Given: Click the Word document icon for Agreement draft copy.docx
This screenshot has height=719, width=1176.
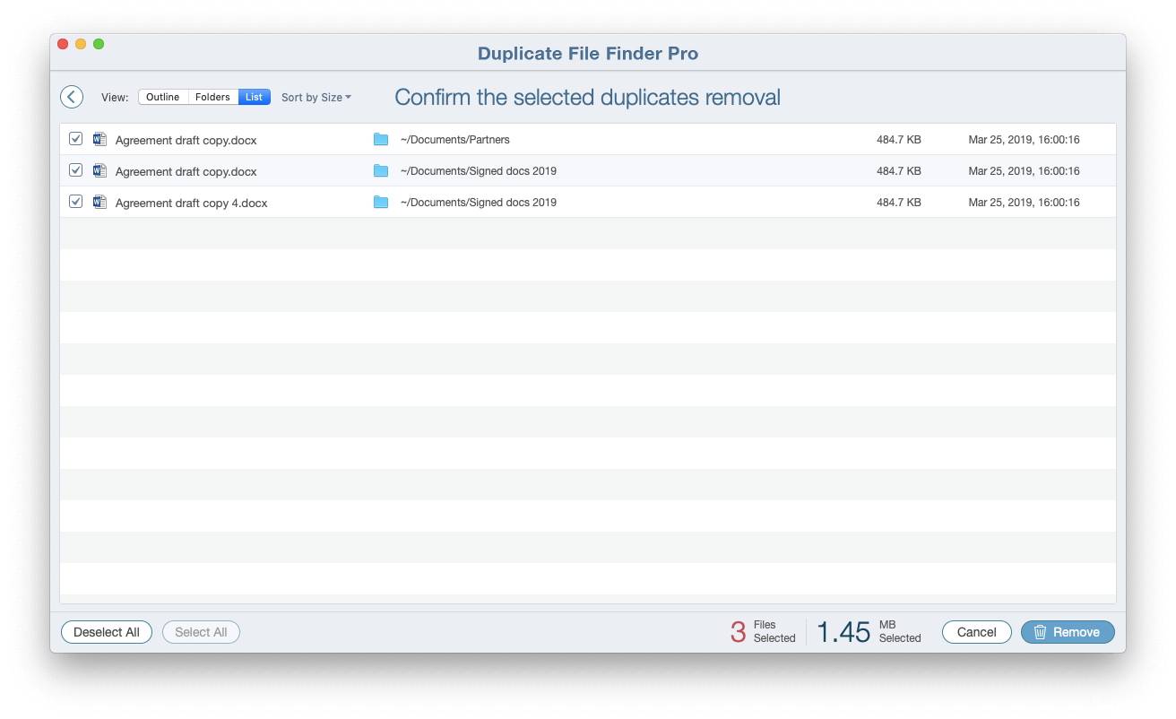Looking at the screenshot, I should 99,140.
